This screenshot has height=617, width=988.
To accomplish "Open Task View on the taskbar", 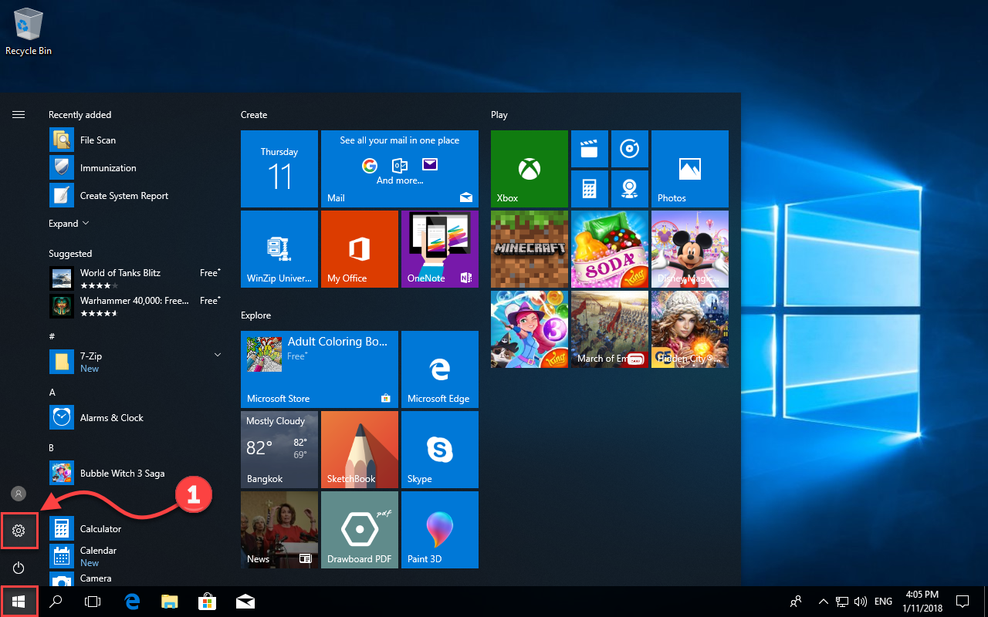I will [x=93, y=602].
